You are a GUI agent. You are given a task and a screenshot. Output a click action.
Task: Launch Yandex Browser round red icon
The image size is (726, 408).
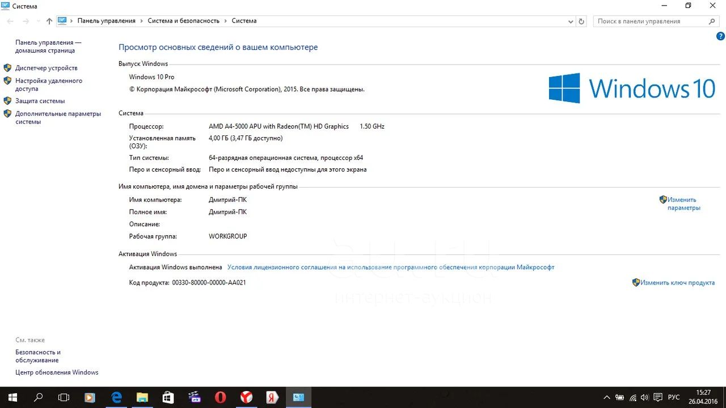point(246,397)
